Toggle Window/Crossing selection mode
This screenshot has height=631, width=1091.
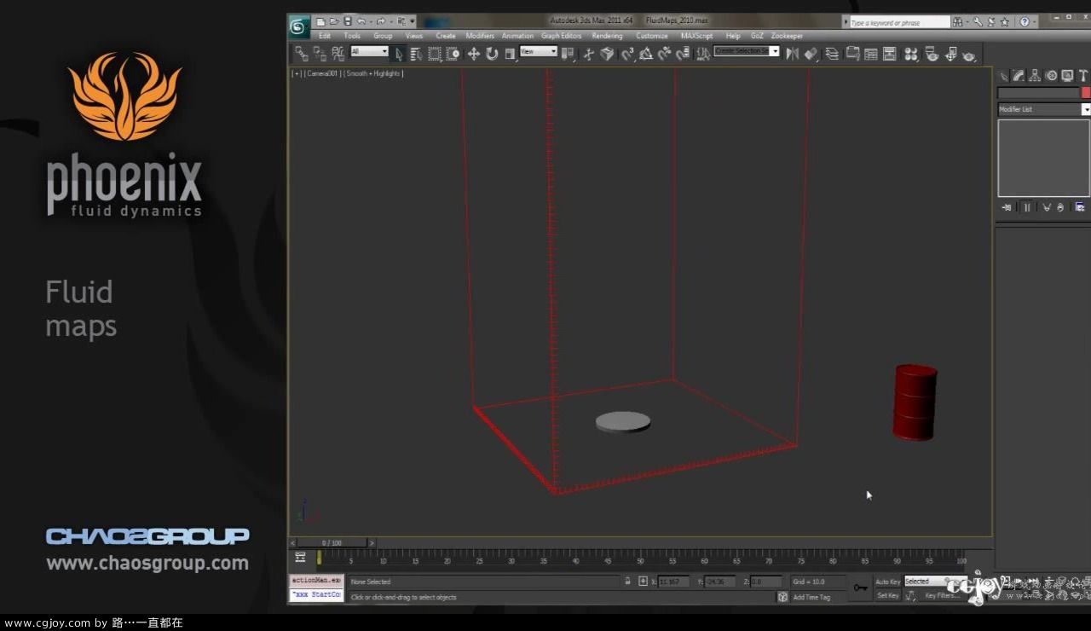click(x=453, y=54)
